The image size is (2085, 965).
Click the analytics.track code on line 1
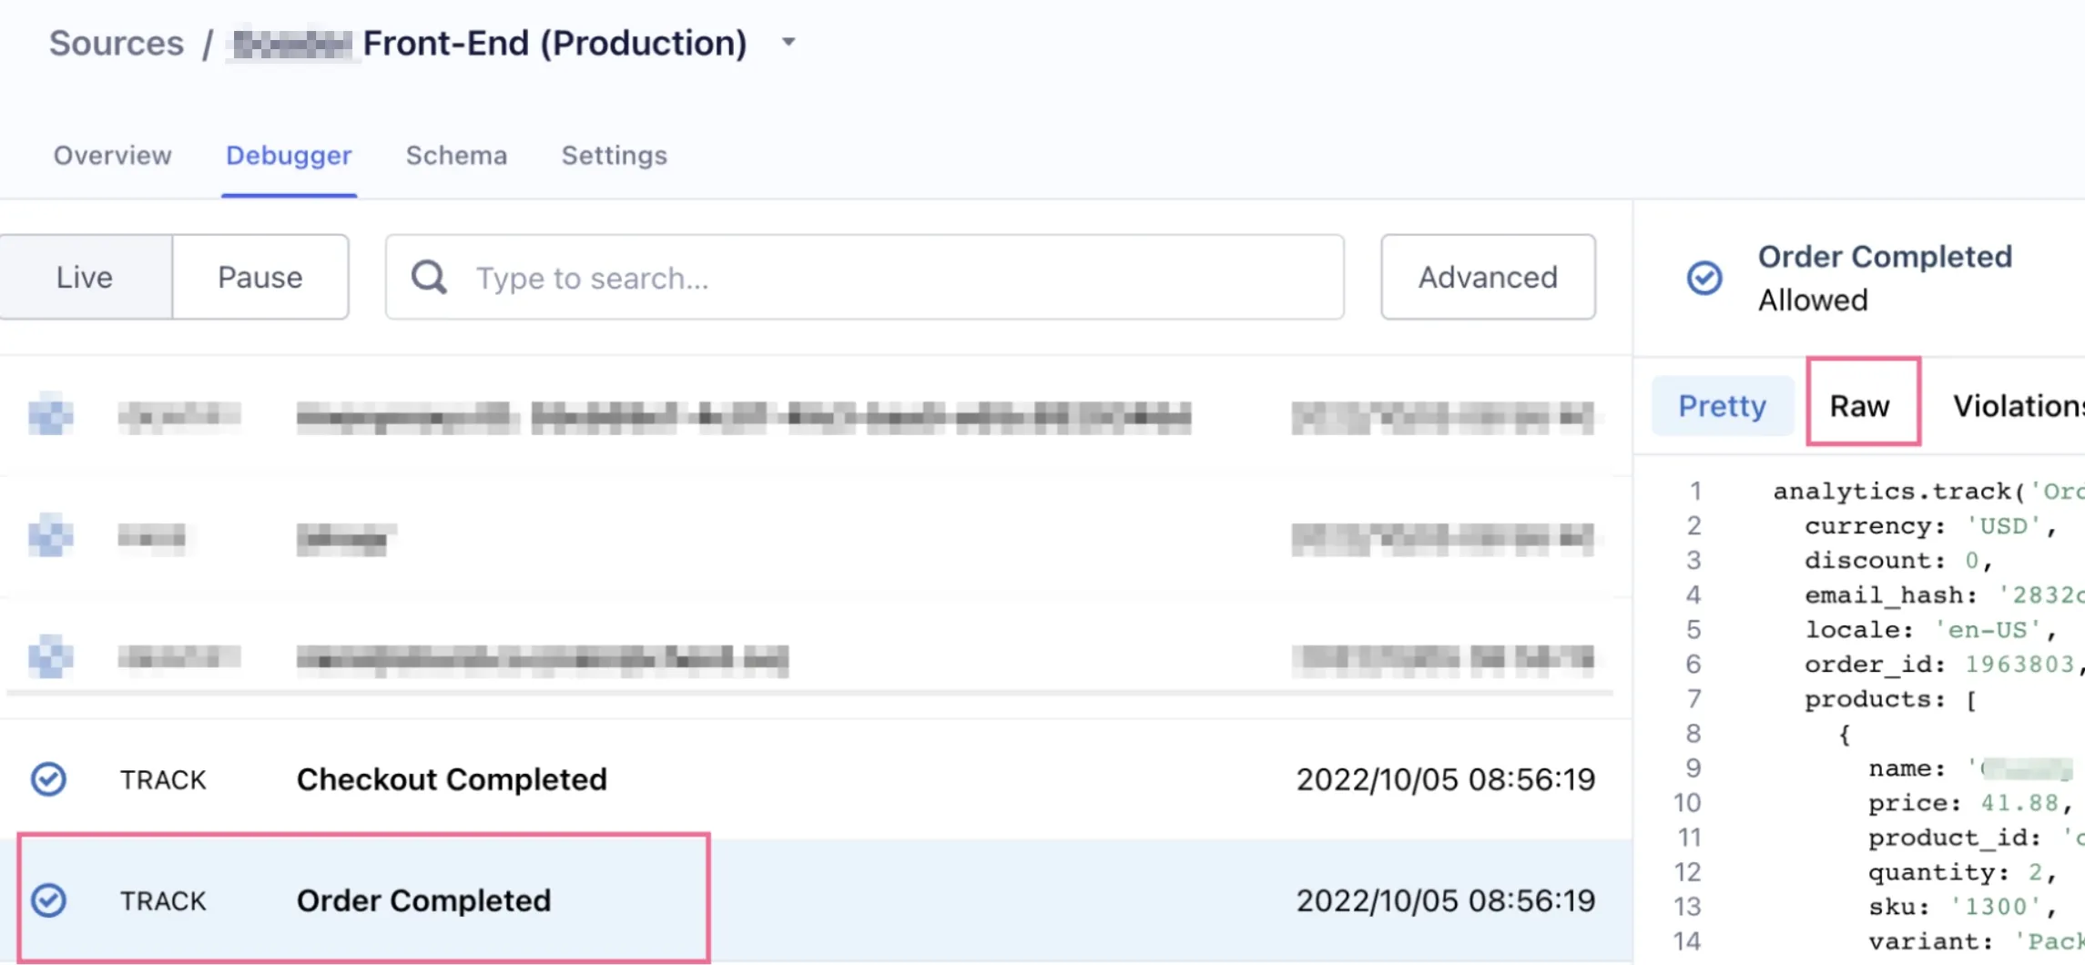[x=1928, y=492]
